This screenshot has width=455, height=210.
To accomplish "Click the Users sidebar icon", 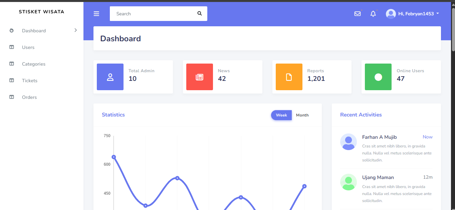I will [12, 47].
